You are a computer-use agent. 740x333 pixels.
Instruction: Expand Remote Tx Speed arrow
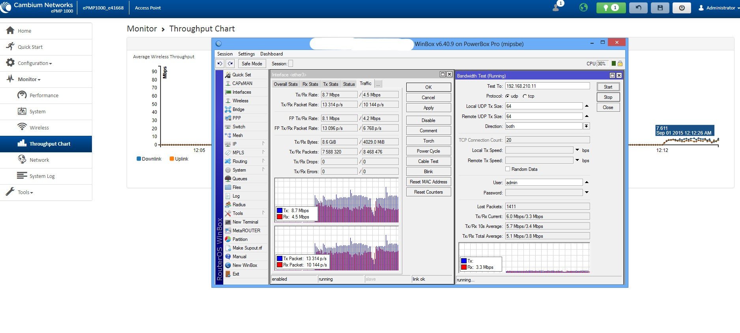(577, 160)
